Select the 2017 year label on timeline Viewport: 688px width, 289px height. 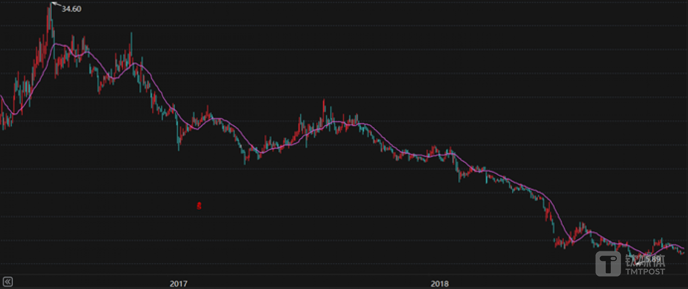(x=178, y=284)
